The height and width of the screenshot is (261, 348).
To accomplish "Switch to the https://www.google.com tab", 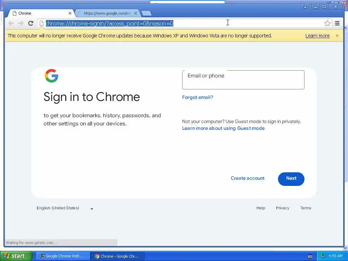I will click(x=107, y=13).
